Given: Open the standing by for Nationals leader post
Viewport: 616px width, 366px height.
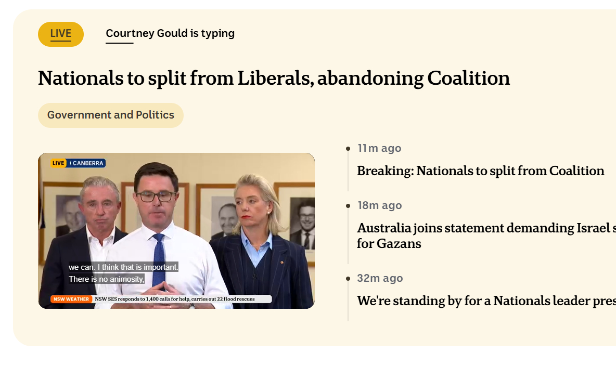Looking at the screenshot, I should [x=486, y=301].
